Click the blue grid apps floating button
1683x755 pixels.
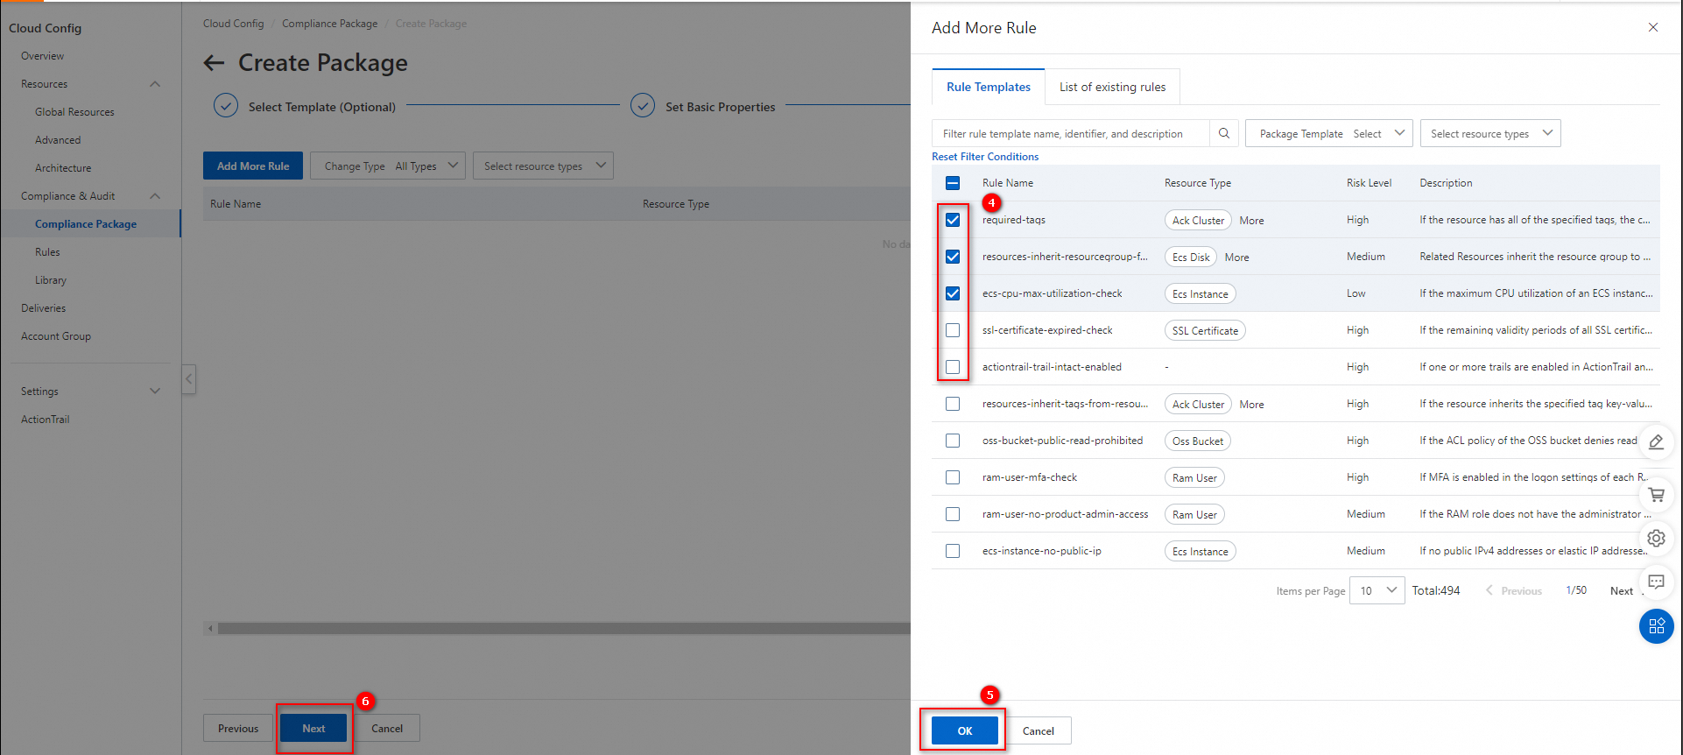(1656, 626)
